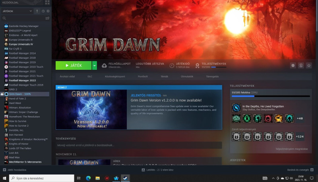Show +48 more unlocked achievements
318x182 pixels.
300,119
